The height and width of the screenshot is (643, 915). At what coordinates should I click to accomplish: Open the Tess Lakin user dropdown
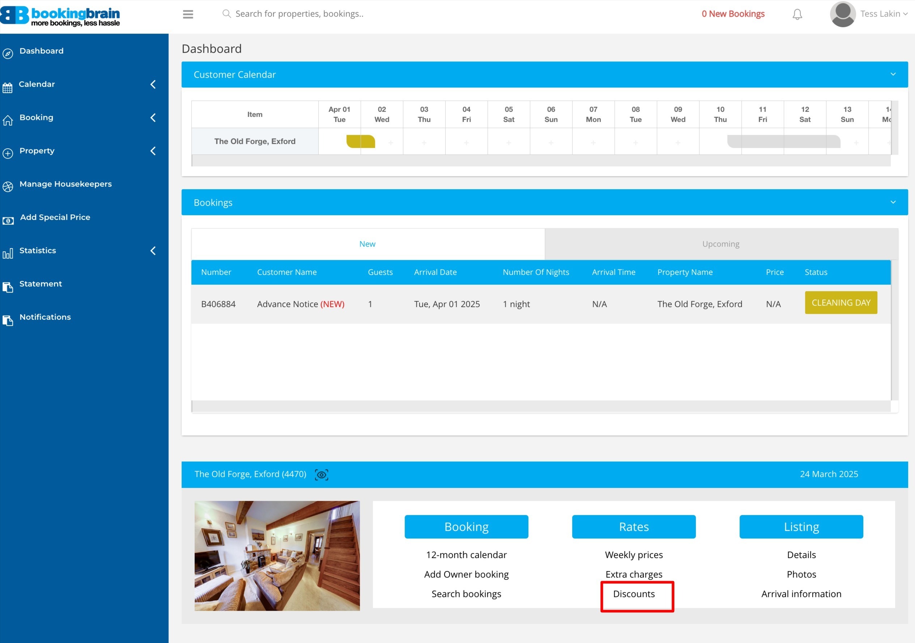click(883, 14)
